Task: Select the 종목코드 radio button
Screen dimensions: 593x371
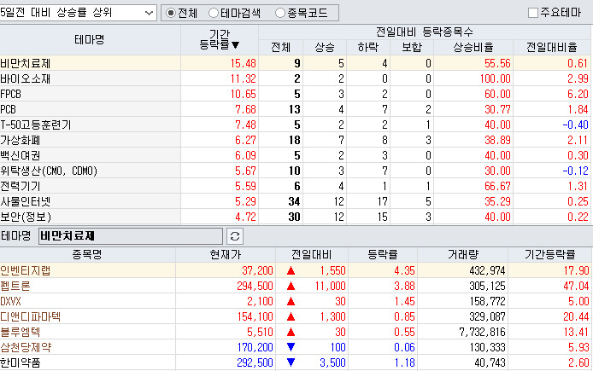Action: pyautogui.click(x=280, y=13)
